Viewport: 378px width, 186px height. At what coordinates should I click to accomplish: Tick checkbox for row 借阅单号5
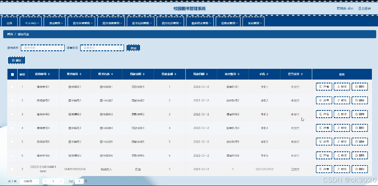12,142
